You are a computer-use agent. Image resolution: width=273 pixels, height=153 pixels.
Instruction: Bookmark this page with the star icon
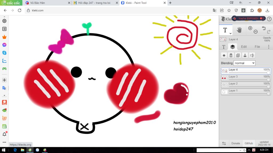tap(229, 10)
